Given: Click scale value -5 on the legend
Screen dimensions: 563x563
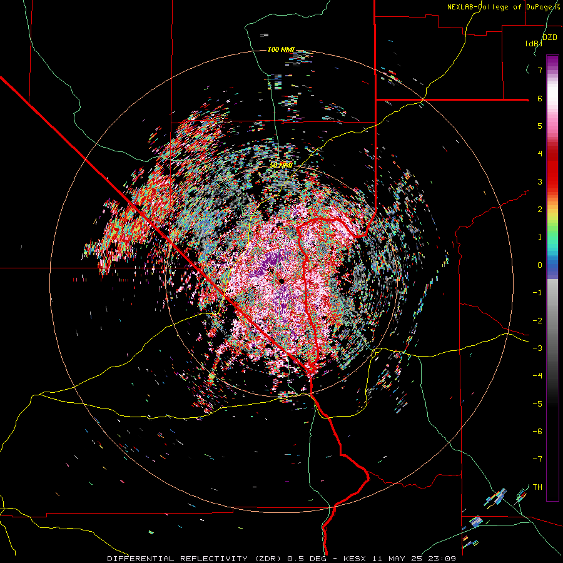Looking at the screenshot, I should (x=537, y=404).
